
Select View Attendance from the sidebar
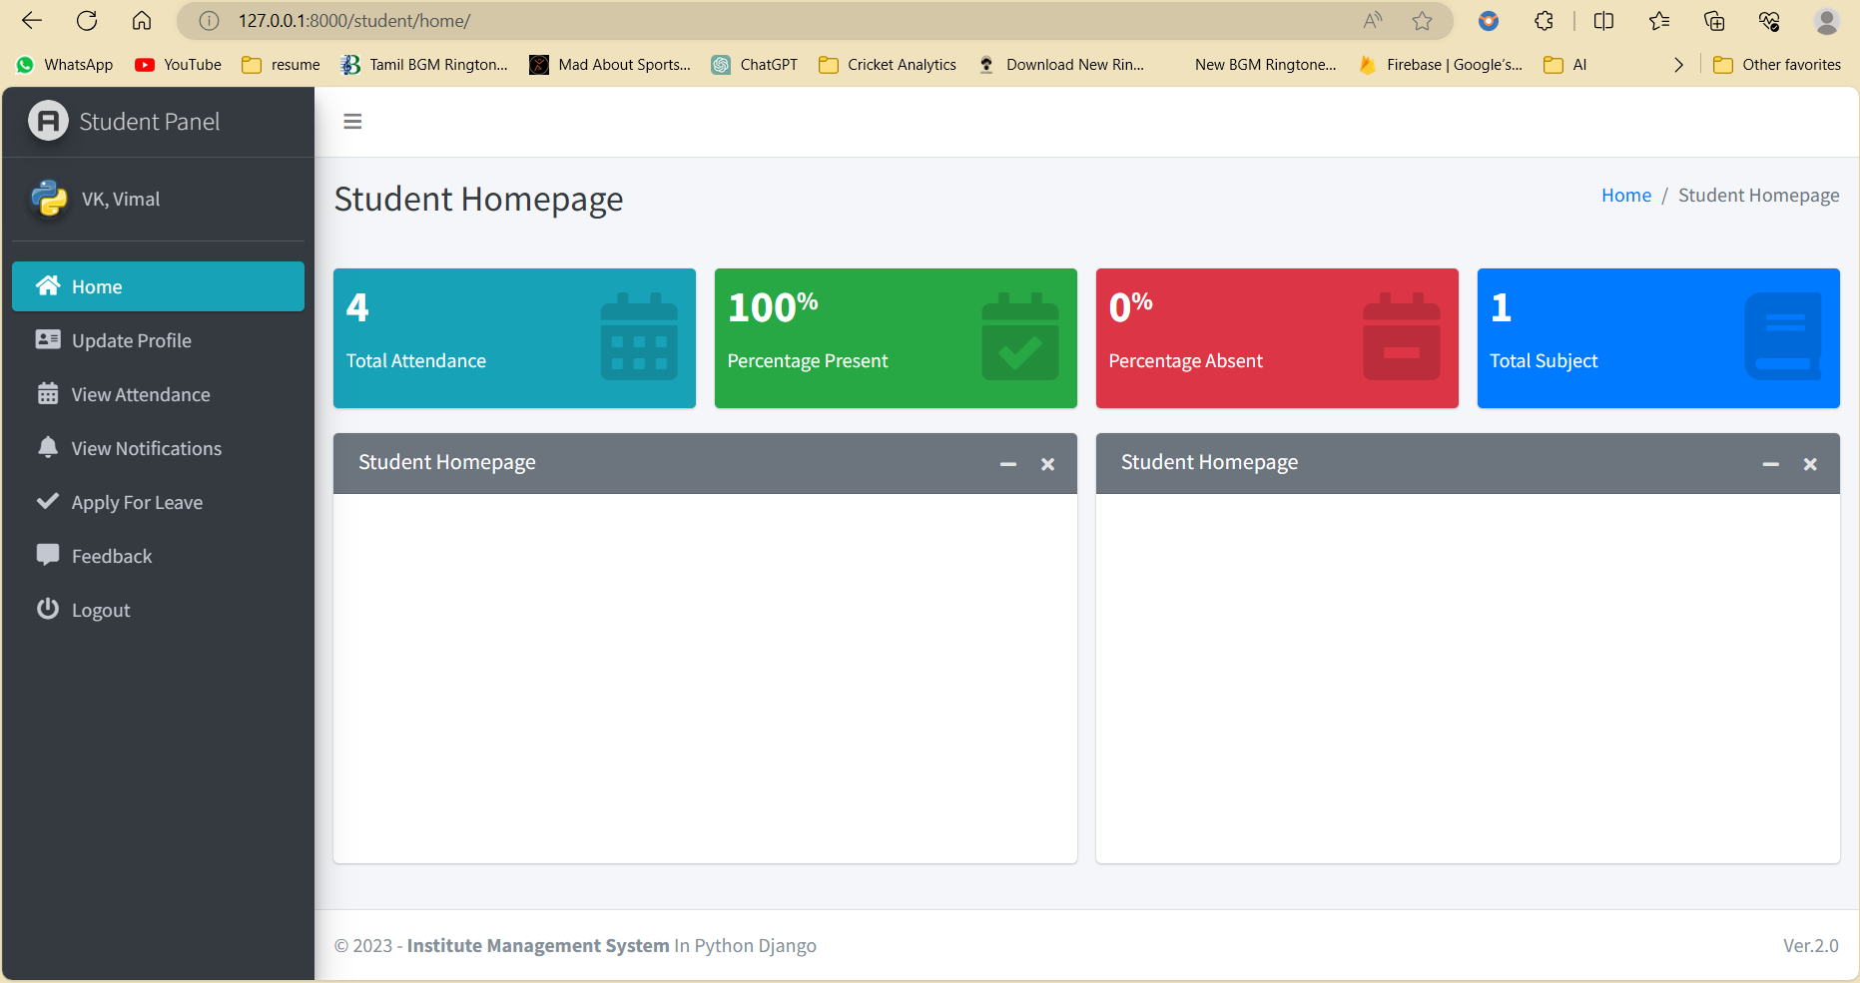point(141,393)
